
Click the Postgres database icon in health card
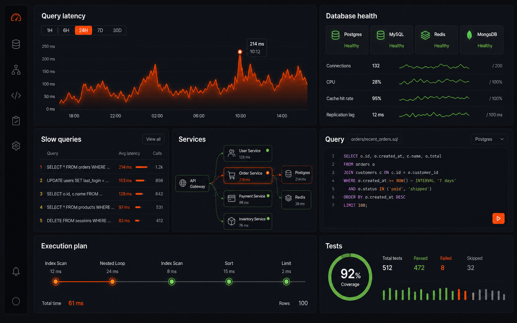tap(335, 35)
